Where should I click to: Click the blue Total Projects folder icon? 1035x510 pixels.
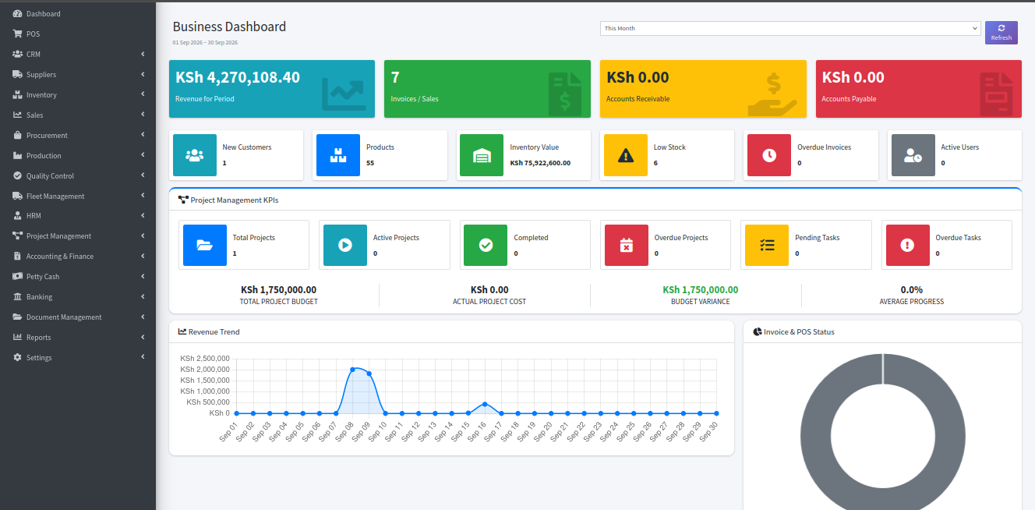click(x=205, y=245)
